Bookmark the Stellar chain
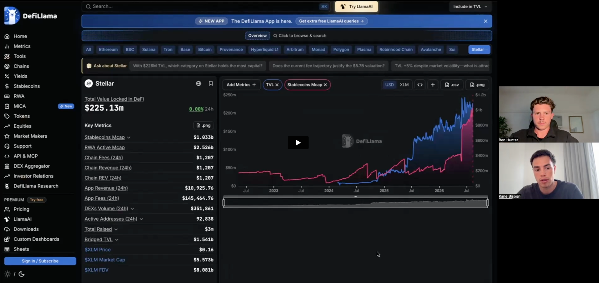The height and width of the screenshot is (283, 599). tap(211, 84)
